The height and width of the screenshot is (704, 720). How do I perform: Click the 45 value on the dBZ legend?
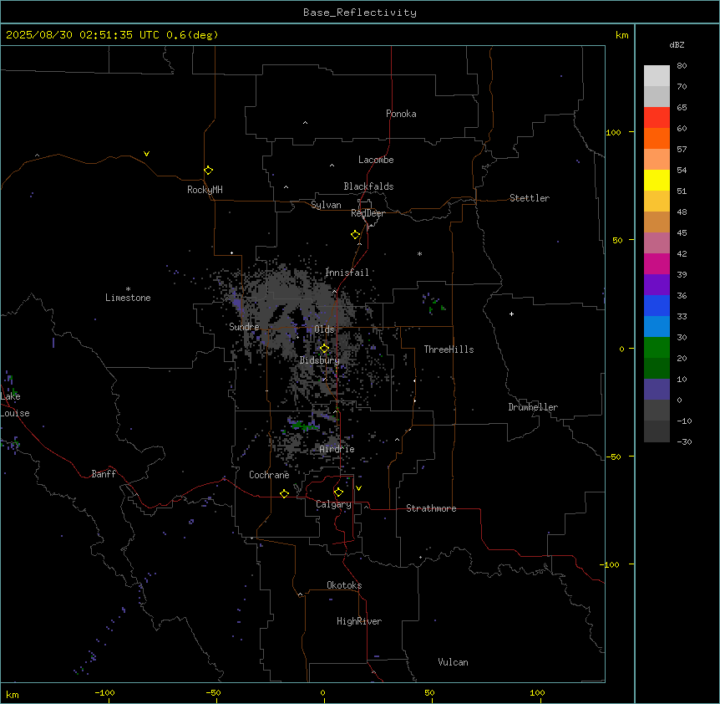coord(682,233)
